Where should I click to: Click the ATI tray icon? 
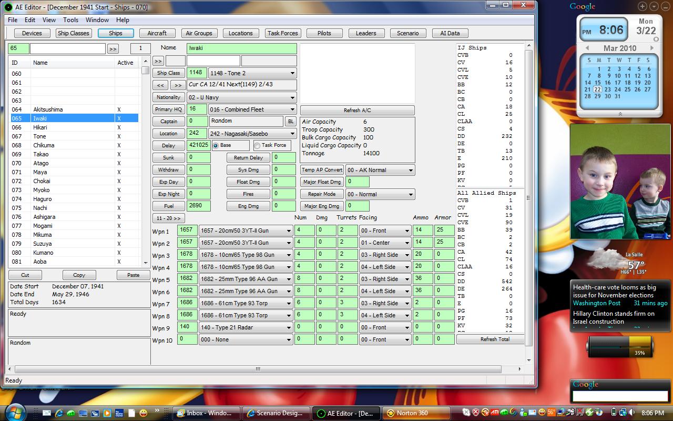click(494, 412)
